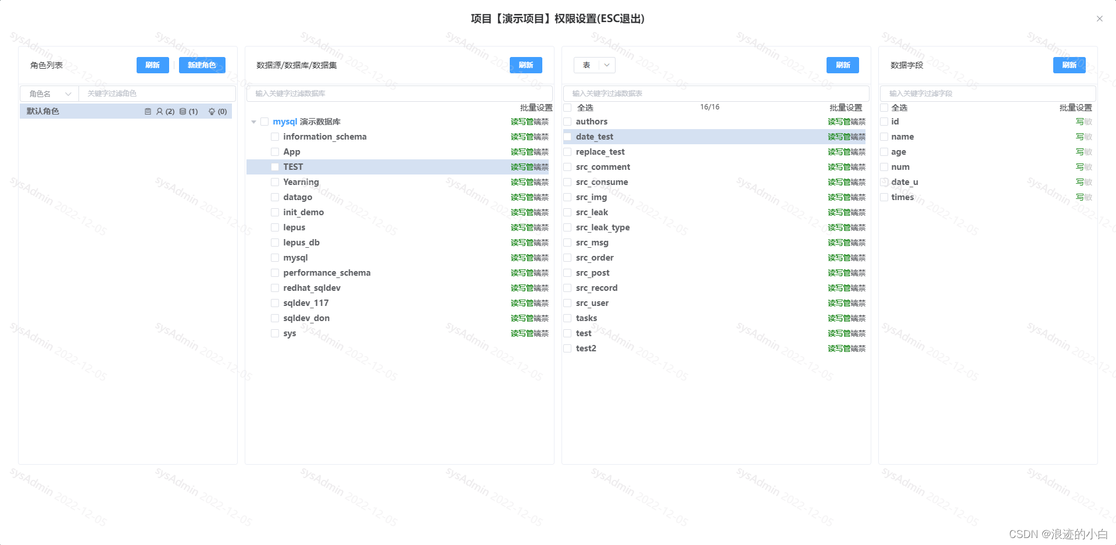Select the mysql child database name

pyautogui.click(x=295, y=258)
